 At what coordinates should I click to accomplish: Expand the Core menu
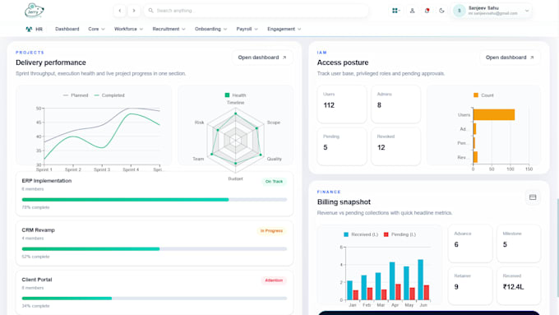pos(97,30)
